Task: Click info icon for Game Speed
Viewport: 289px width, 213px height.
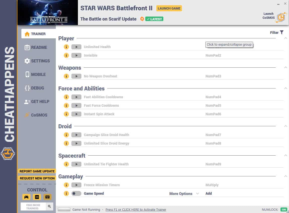Action: (66, 193)
